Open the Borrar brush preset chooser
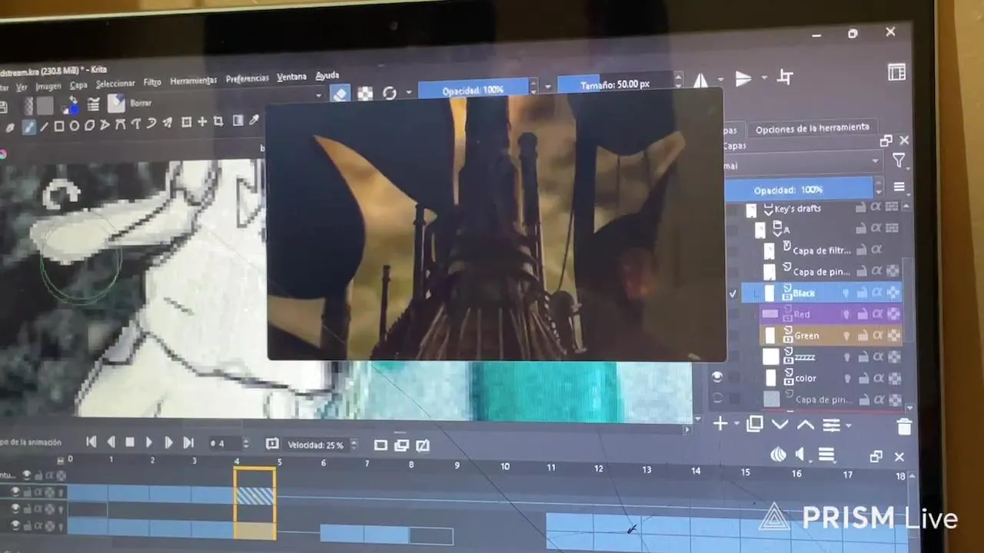The width and height of the screenshot is (984, 553). 116,103
